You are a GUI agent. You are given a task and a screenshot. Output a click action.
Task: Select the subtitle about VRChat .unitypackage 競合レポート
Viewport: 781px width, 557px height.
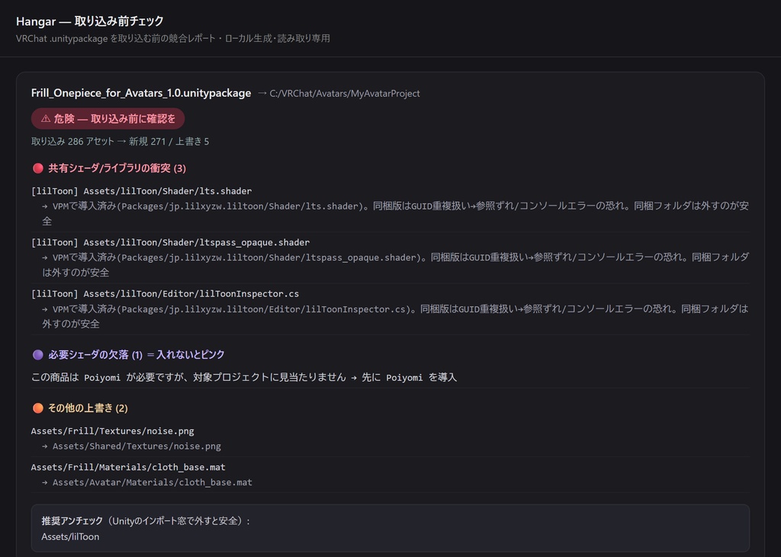coord(173,38)
